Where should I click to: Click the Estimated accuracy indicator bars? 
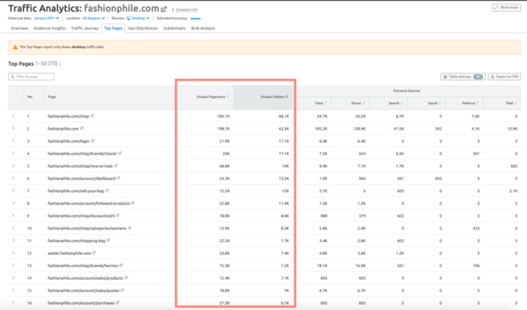coord(196,18)
